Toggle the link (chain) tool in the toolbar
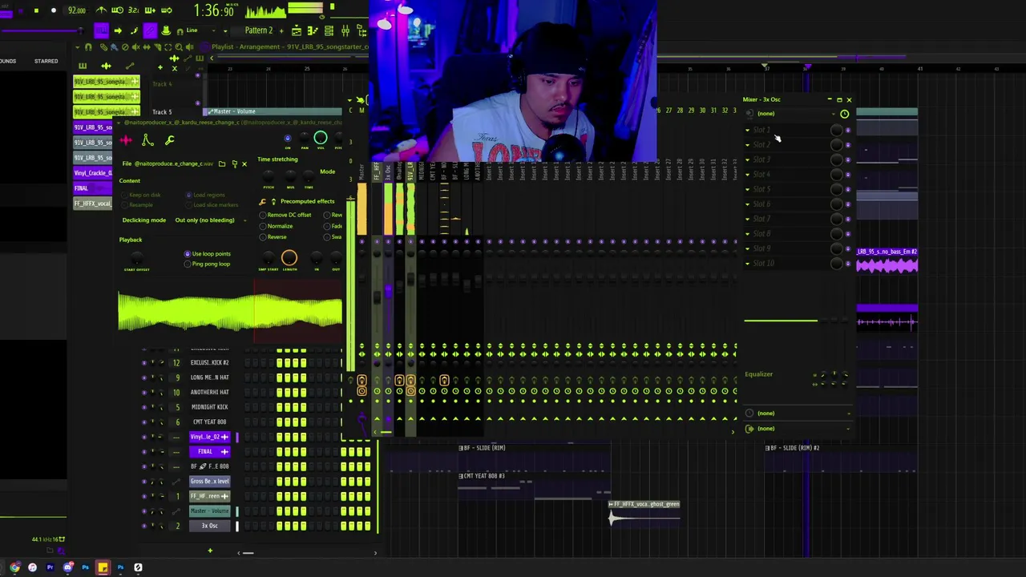Viewport: 1026px width, 577px height. 150,30
